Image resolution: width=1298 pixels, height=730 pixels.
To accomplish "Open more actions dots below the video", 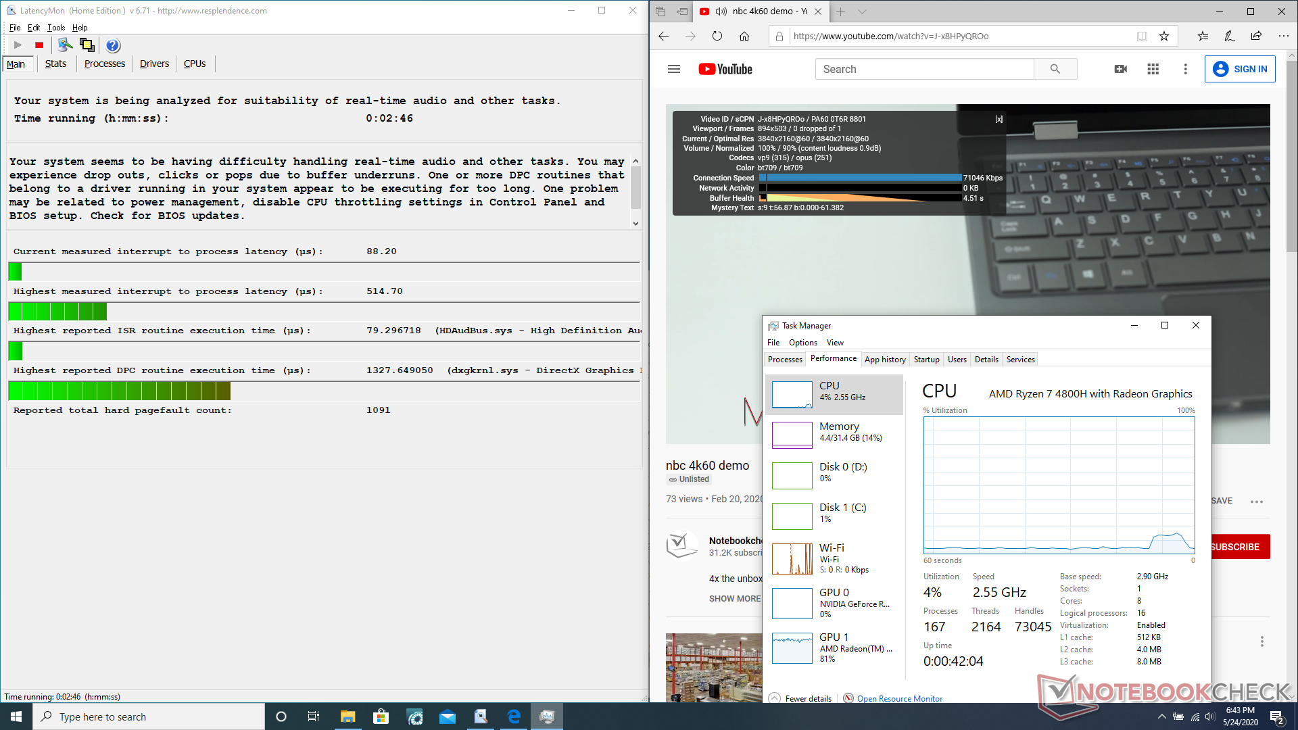I will [x=1257, y=502].
